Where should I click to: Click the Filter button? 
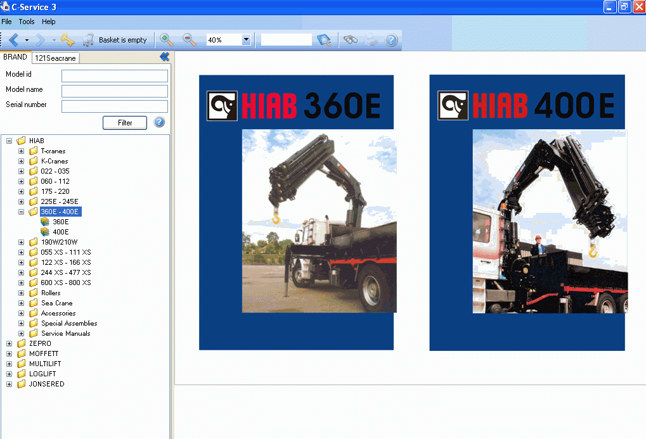(125, 123)
